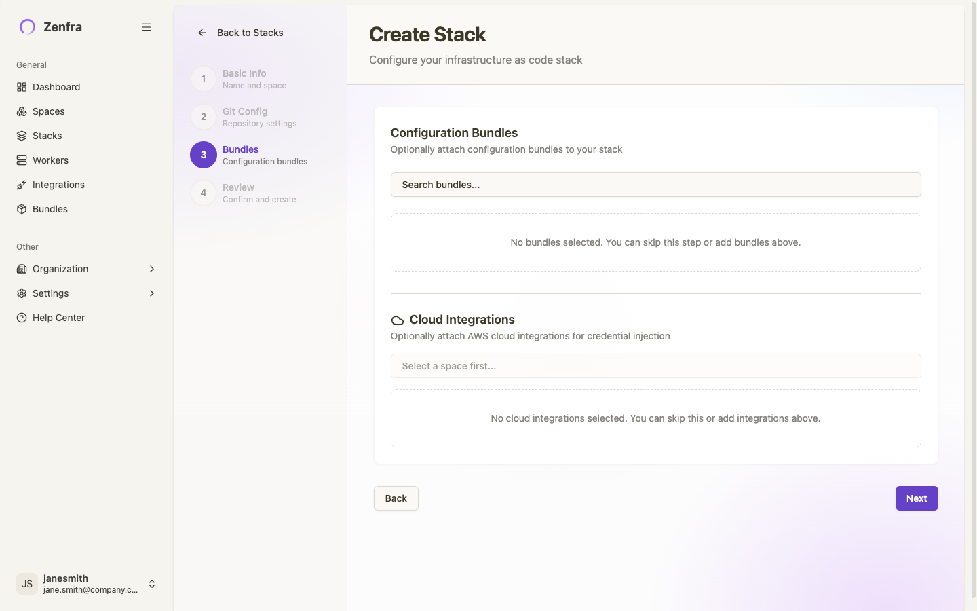This screenshot has width=977, height=611.
Task: Open the Help Center question icon
Action: (22, 318)
